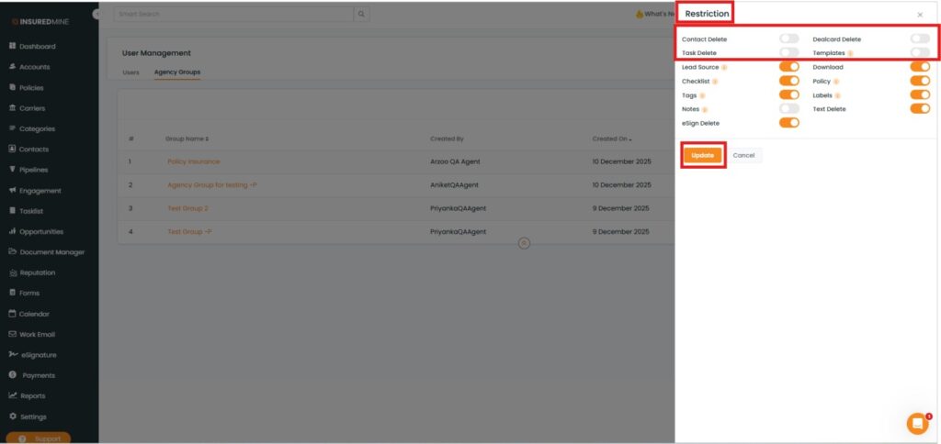
Task: Open the Policy Insurance group link
Action: point(193,161)
